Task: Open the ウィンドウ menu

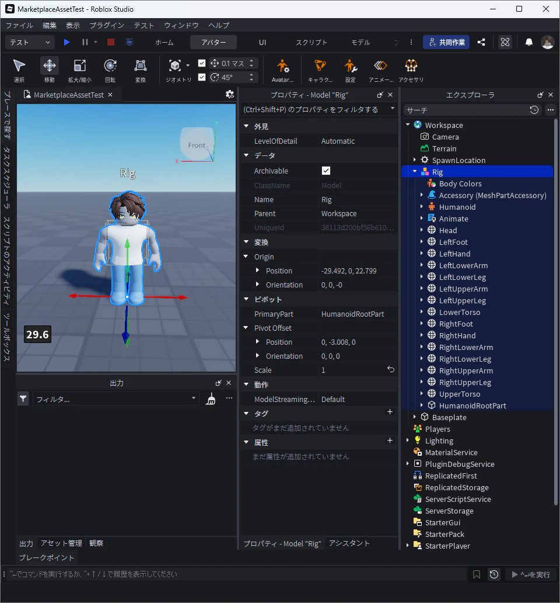Action: click(181, 25)
